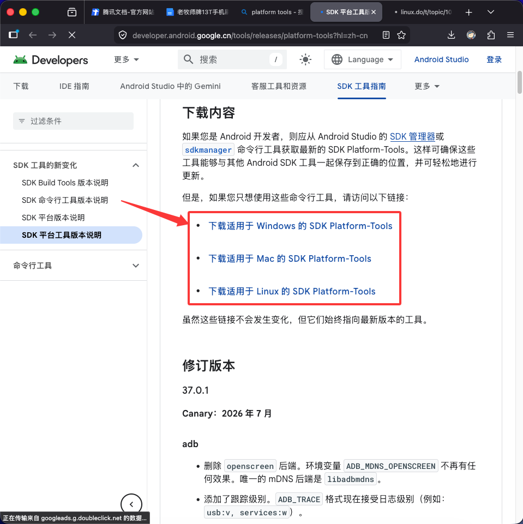Add a new browser tab
523x524 pixels.
(469, 13)
